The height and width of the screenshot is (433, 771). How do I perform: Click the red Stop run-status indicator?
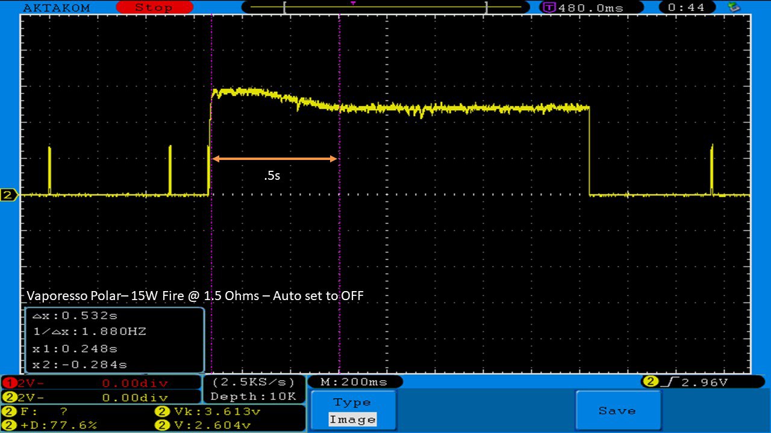(x=154, y=7)
